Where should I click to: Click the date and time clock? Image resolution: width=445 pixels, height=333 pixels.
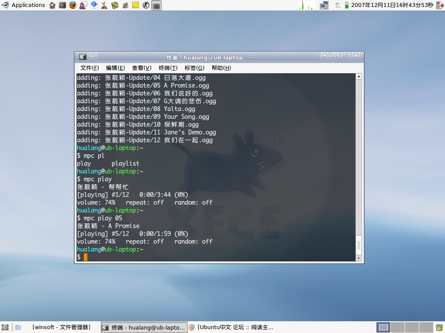(392, 5)
